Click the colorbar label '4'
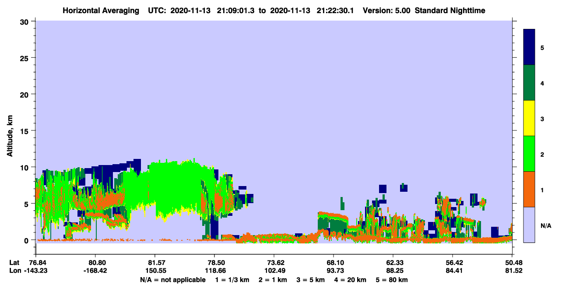This screenshot has width=569, height=292. [x=542, y=83]
